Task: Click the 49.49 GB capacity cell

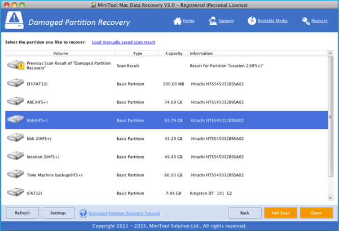Action: tap(173, 157)
